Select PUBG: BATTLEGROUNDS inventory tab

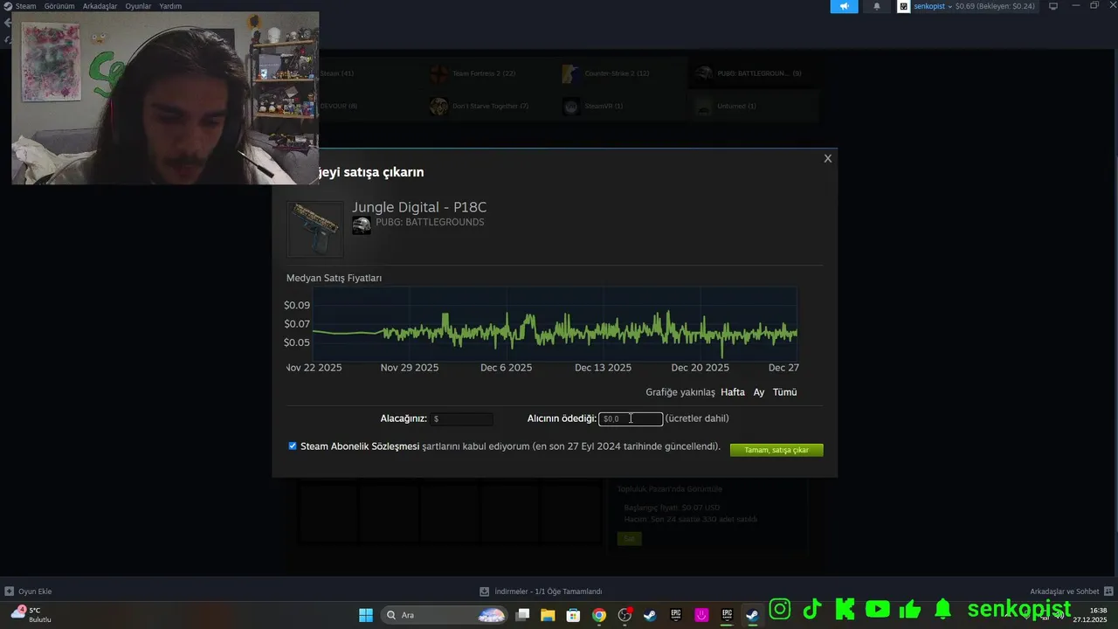click(753, 73)
